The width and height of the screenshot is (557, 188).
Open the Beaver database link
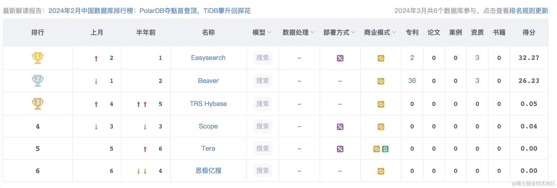[208, 81]
